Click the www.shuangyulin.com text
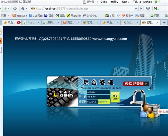 [x=110, y=39]
